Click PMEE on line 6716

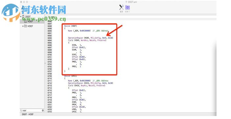pos(74,93)
